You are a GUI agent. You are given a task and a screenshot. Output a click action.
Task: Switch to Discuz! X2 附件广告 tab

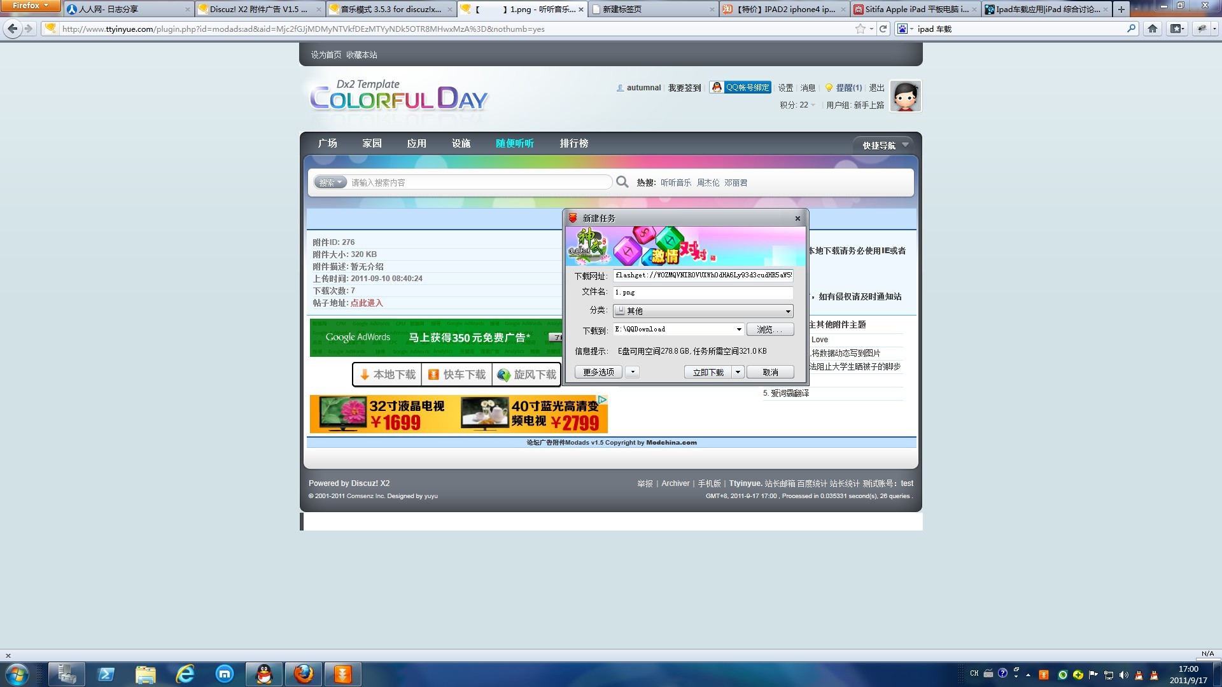(258, 9)
